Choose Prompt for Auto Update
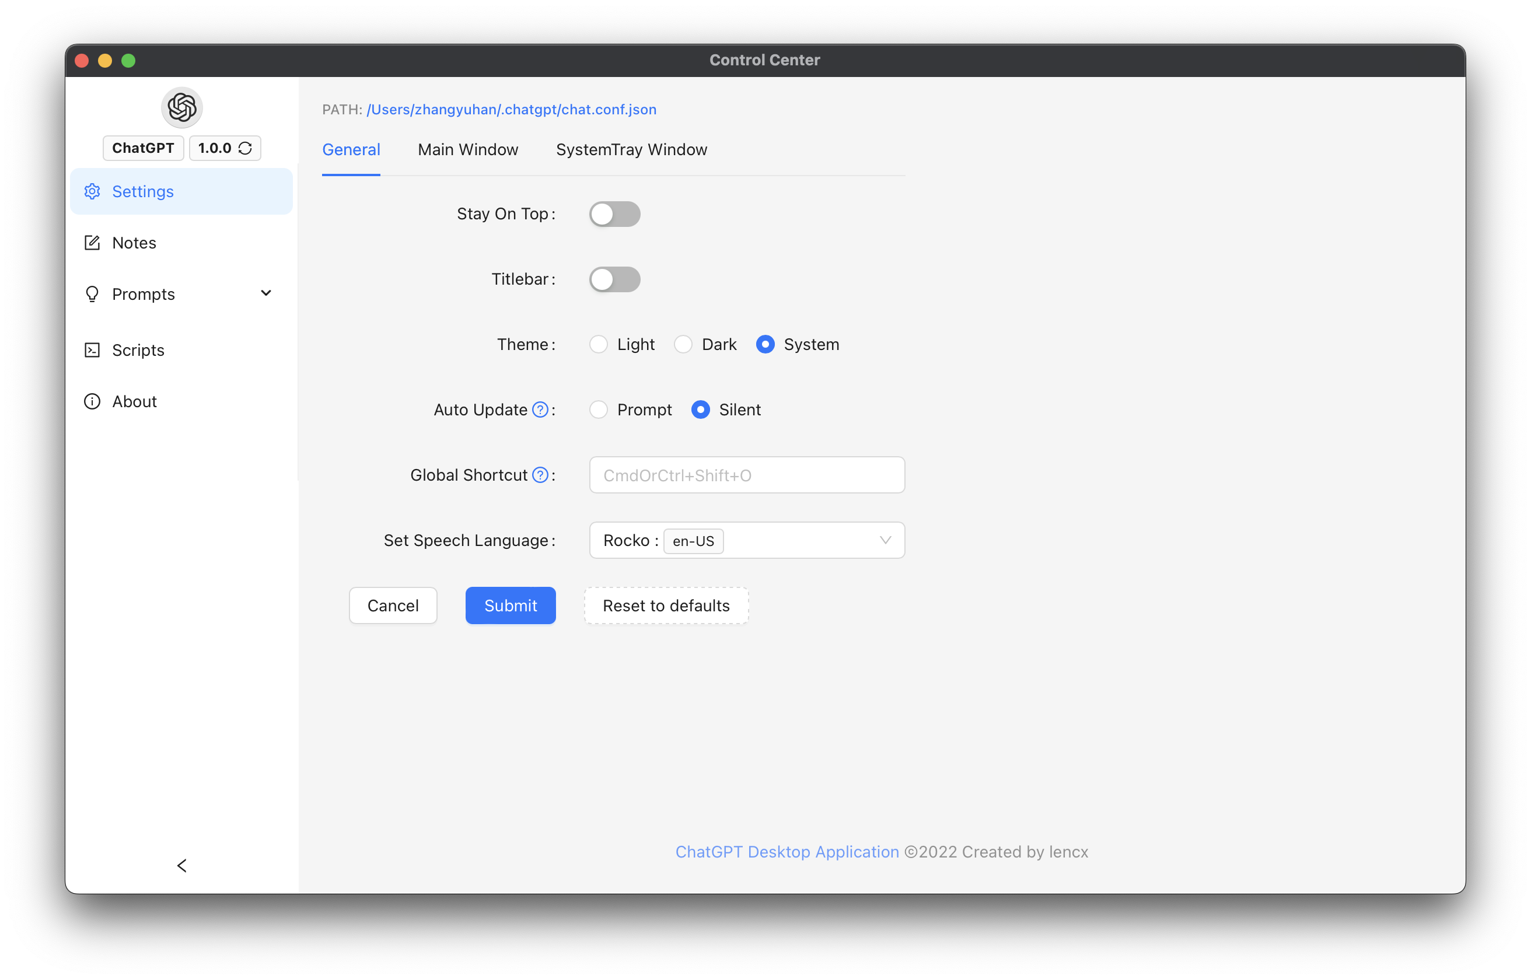This screenshot has width=1531, height=980. [x=598, y=410]
